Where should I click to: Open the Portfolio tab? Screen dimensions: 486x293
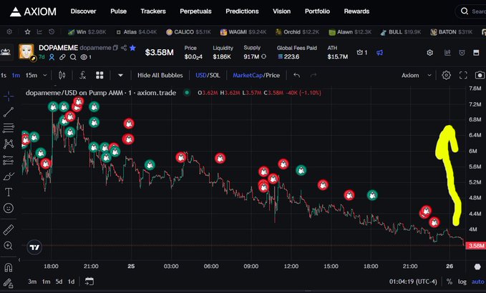click(x=317, y=11)
